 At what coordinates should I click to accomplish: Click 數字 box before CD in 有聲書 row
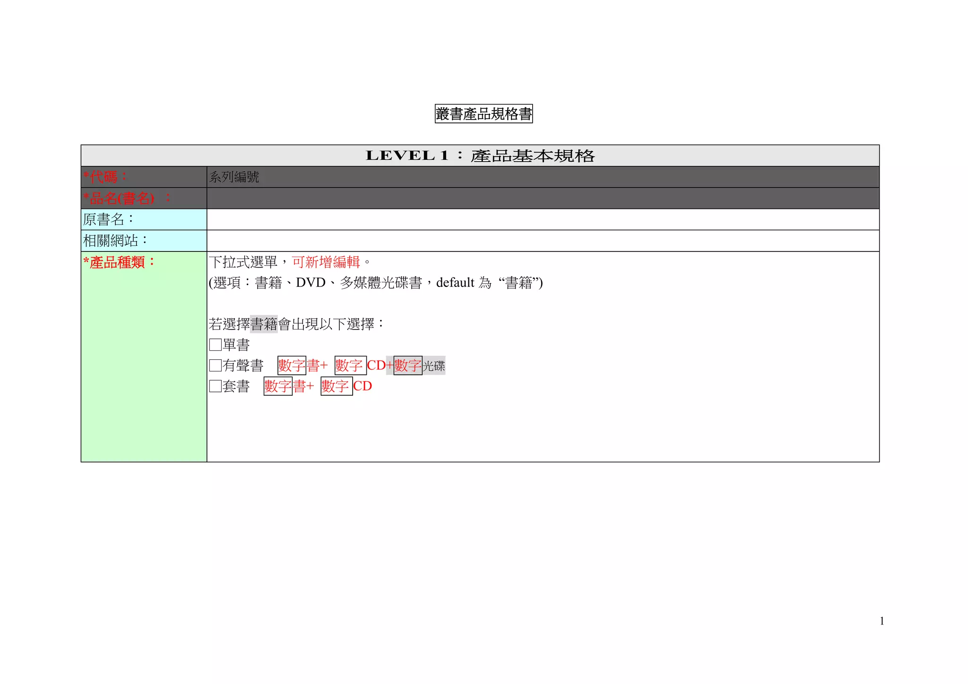click(x=350, y=365)
